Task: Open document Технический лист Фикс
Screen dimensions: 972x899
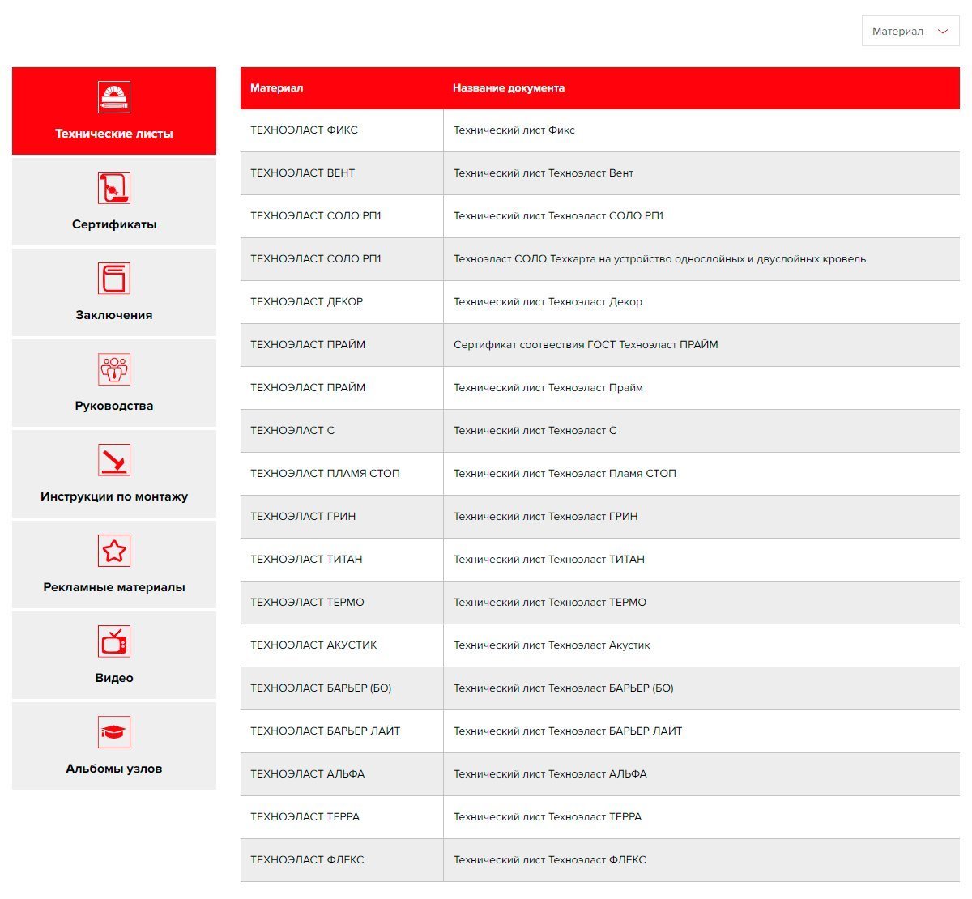Action: (x=514, y=130)
